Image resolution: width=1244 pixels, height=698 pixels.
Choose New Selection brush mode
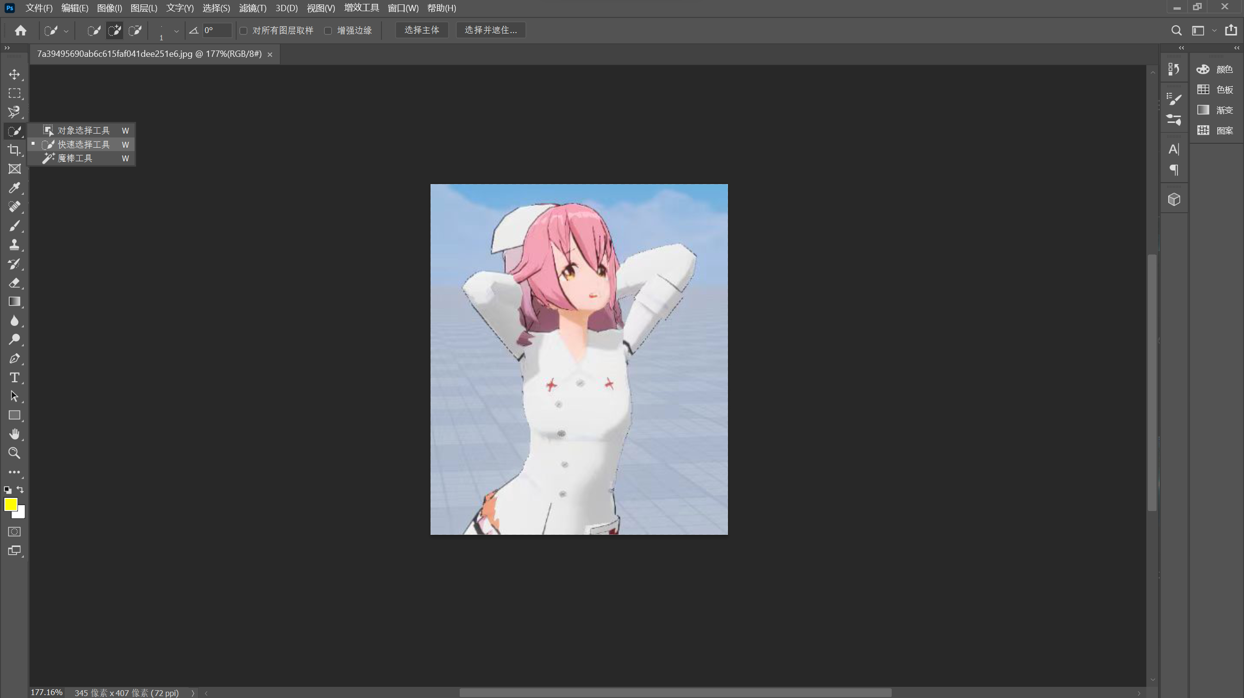[94, 31]
